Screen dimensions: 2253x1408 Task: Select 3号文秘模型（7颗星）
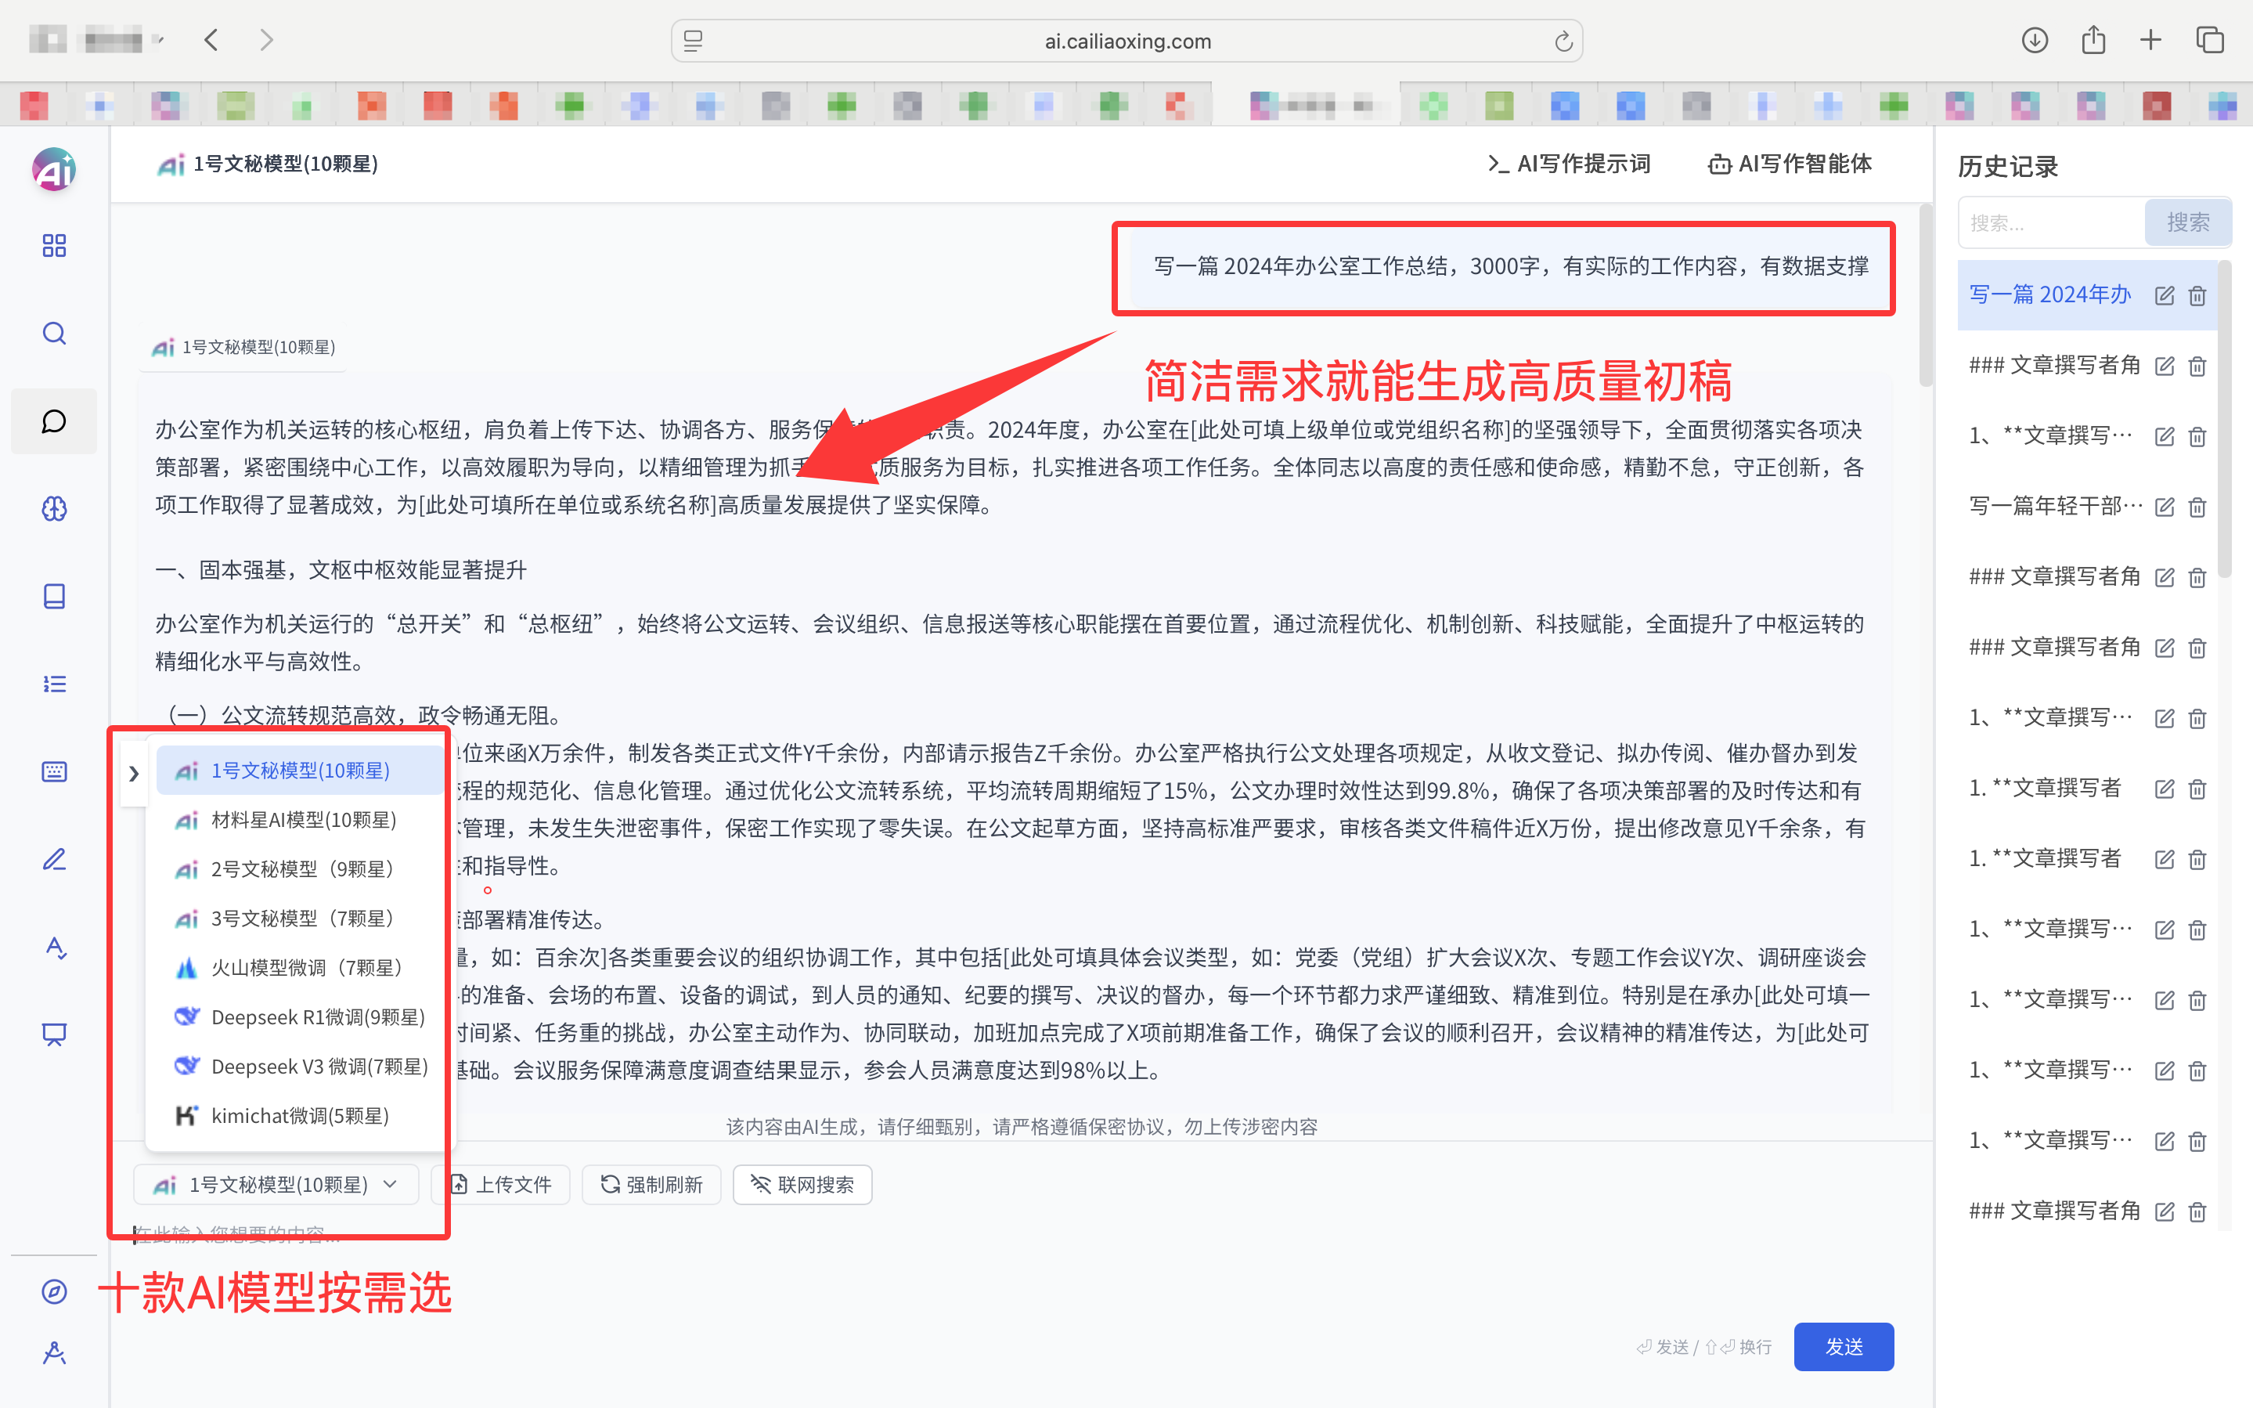coord(300,919)
